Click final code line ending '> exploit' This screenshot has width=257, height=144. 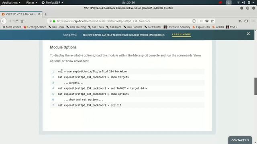[x=90, y=105]
